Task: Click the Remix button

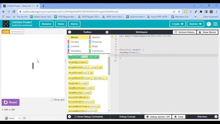Action: pos(74,24)
